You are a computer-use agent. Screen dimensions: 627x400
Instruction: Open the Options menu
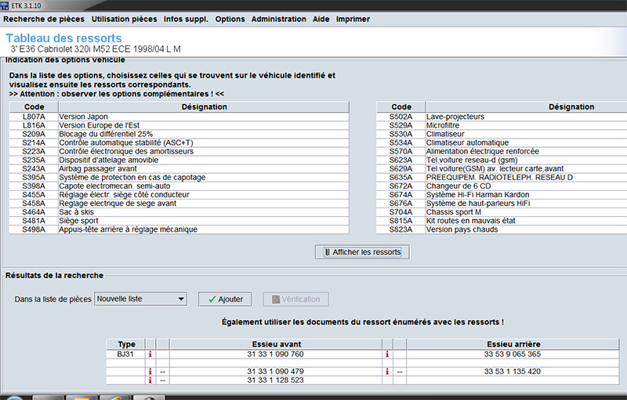(230, 19)
